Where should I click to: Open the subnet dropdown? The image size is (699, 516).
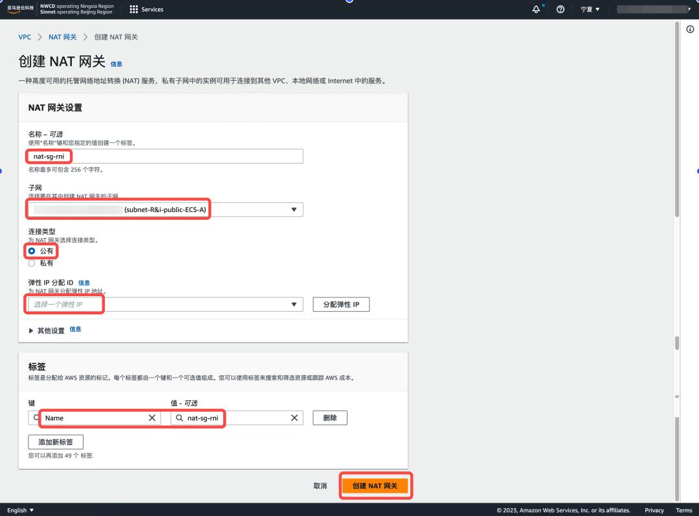166,210
